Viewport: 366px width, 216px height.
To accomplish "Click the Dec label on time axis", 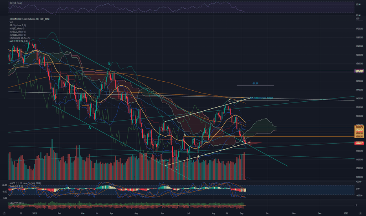I will (x=320, y=213).
